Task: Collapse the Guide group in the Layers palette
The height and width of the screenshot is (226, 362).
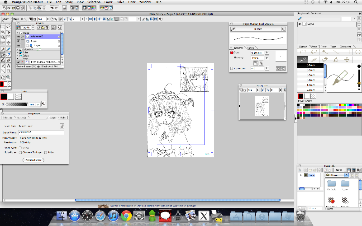Action: click(18, 56)
